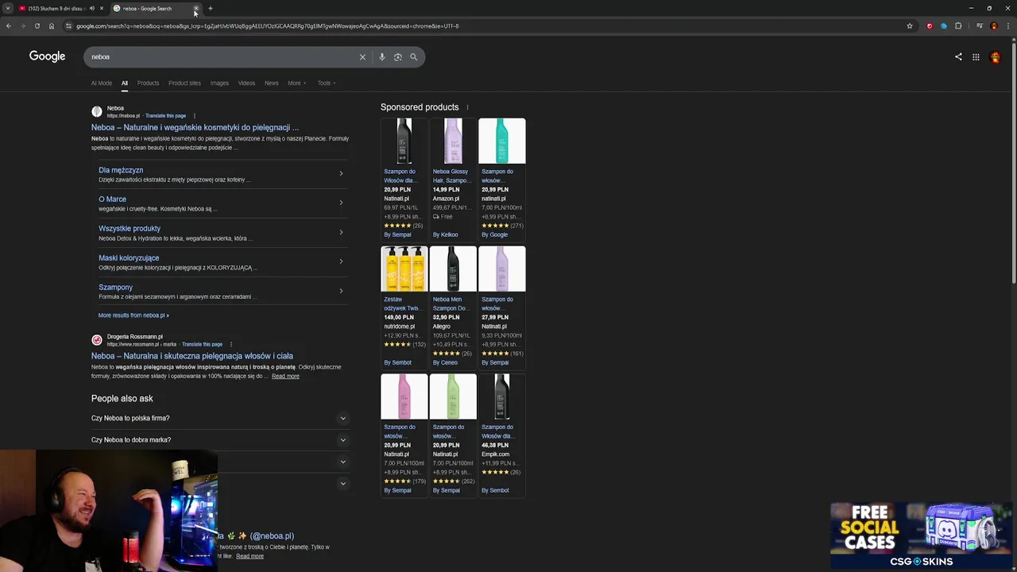The width and height of the screenshot is (1017, 572).
Task: Open More results from neboa.pl
Action: [x=133, y=315]
